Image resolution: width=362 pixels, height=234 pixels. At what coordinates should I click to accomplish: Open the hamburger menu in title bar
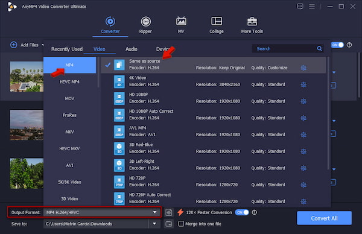pyautogui.click(x=312, y=6)
